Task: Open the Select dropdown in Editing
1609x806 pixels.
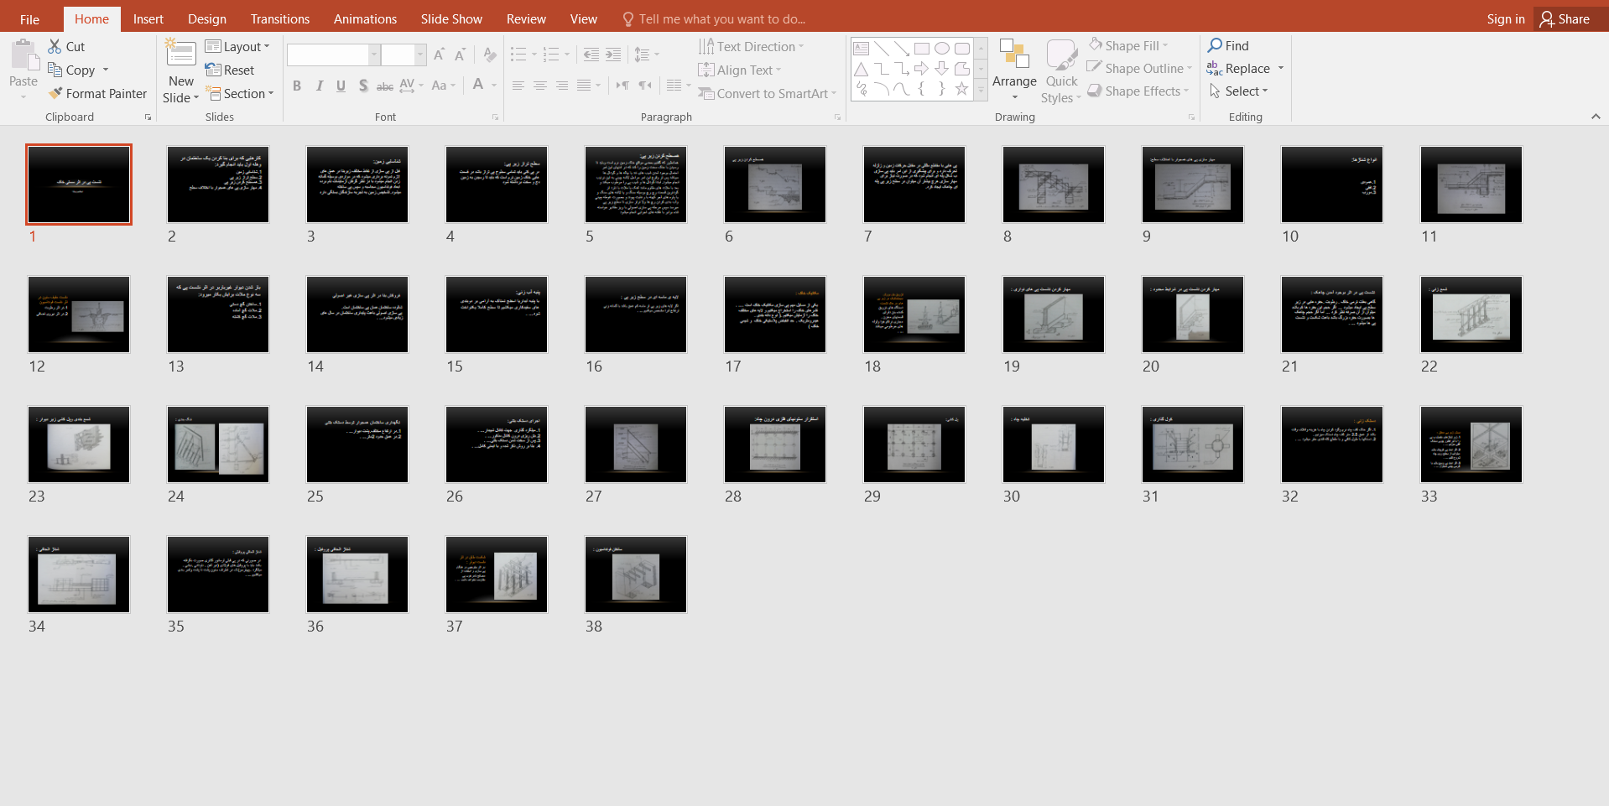Action: (x=1238, y=91)
